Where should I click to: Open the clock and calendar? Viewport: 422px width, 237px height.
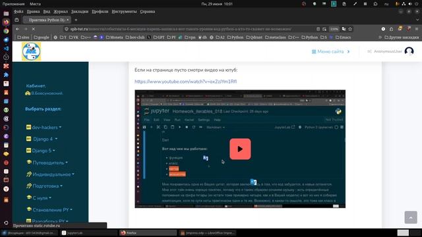point(217,4)
